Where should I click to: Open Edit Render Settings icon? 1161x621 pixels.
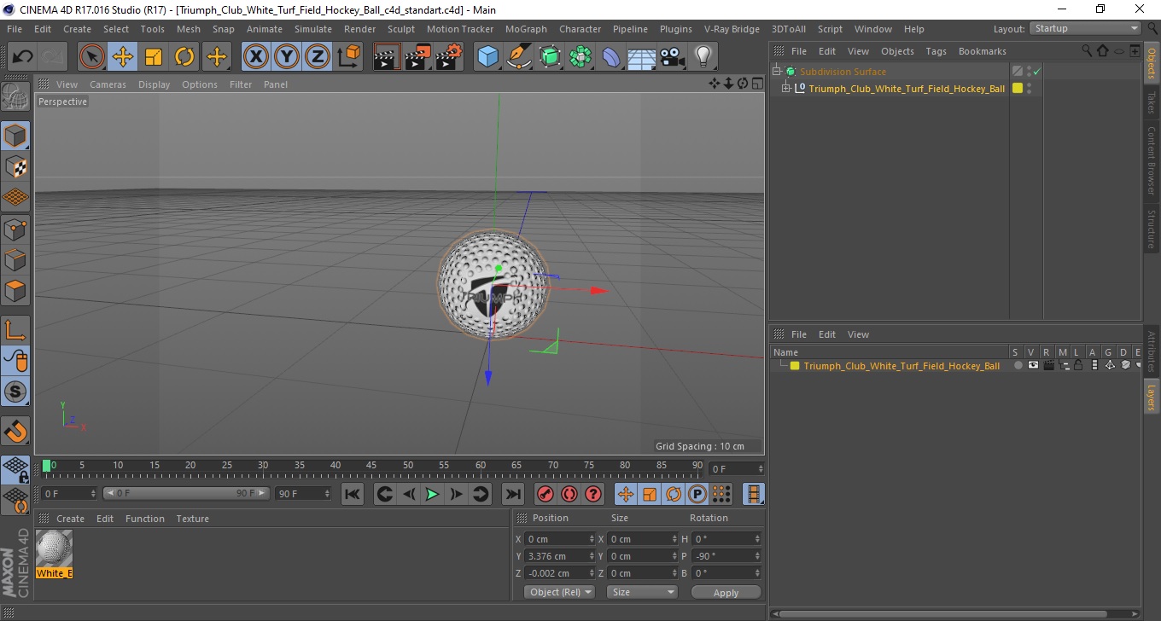[449, 57]
